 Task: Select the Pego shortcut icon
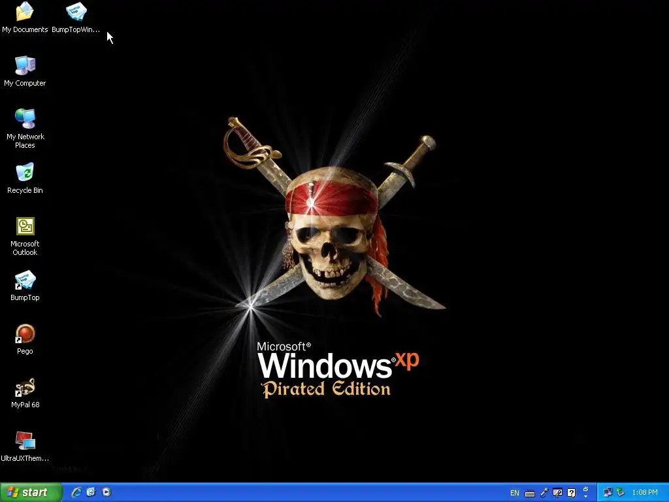(x=25, y=339)
